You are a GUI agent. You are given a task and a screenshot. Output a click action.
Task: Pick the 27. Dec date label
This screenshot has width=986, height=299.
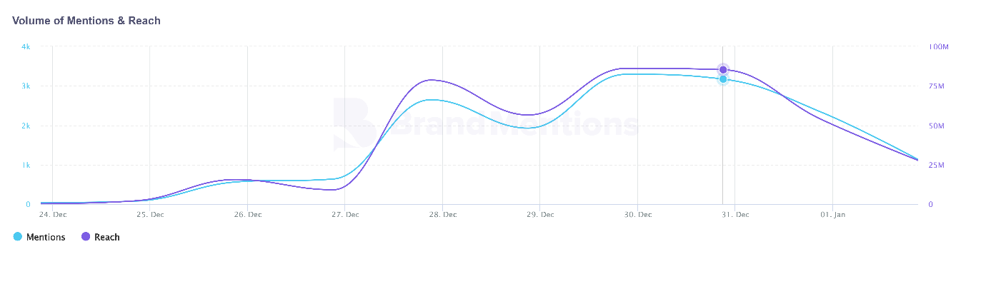click(345, 215)
